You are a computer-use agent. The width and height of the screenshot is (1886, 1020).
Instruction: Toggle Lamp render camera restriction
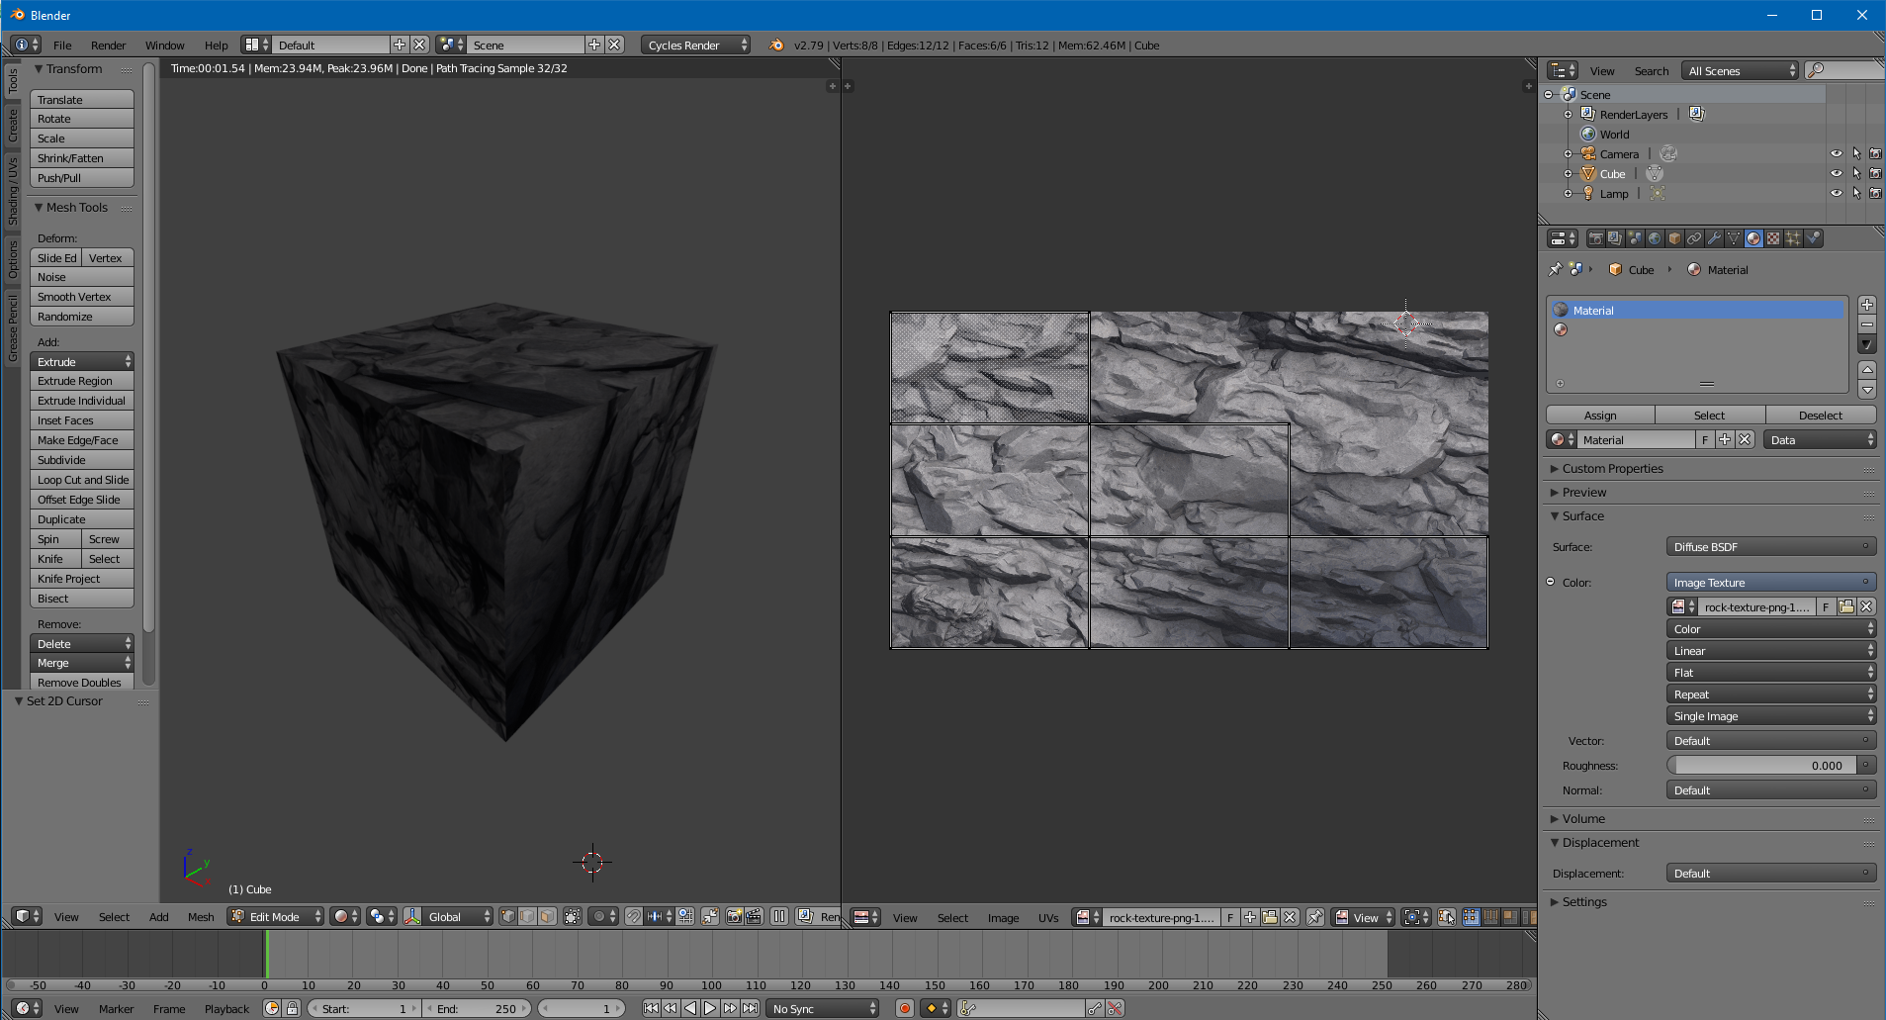(1875, 193)
